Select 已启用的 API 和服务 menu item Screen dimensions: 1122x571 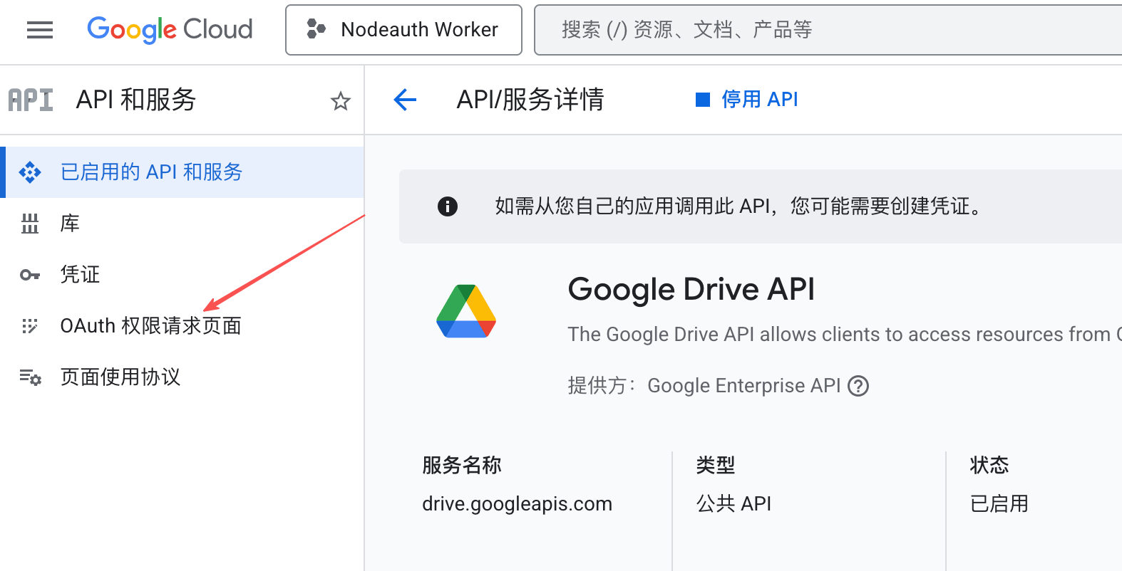tap(151, 172)
